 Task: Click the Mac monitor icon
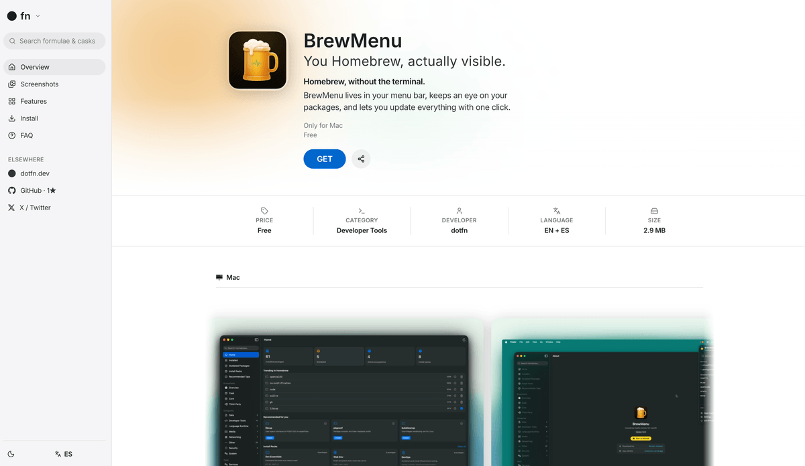[219, 277]
